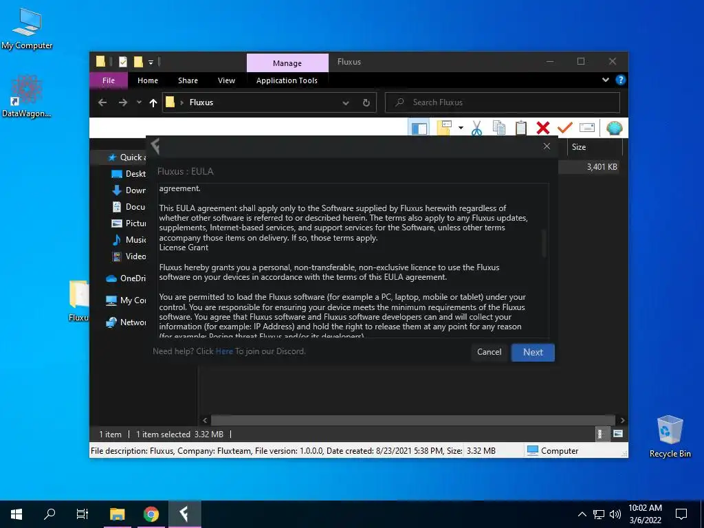Click the horizontal scrollbar left arrow

pyautogui.click(x=205, y=420)
